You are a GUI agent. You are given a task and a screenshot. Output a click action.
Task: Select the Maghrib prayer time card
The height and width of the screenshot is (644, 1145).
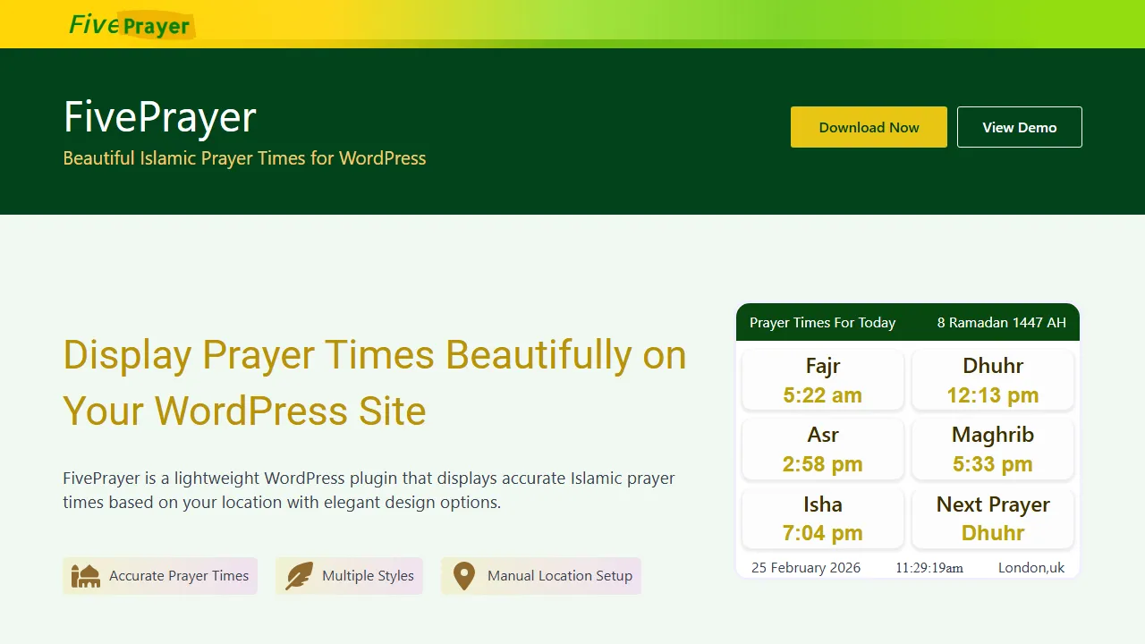[992, 449]
